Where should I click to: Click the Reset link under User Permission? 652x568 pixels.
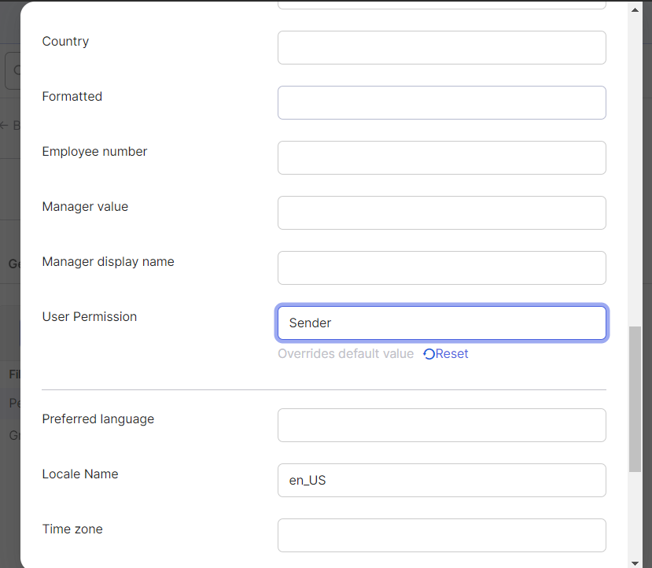[445, 354]
